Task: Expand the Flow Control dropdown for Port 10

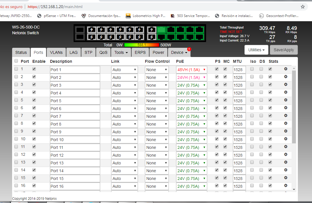Action: click(x=157, y=140)
